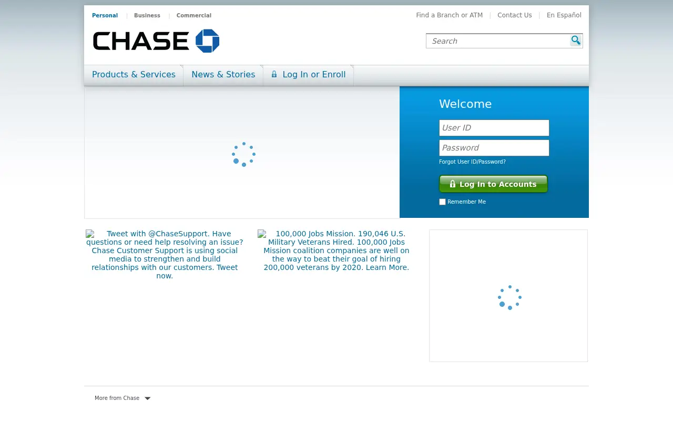
Task: Focus the User ID field
Action: [494, 128]
